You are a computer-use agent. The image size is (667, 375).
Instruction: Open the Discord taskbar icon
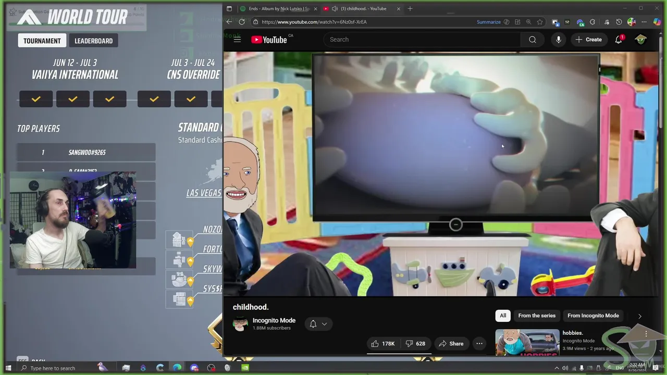(194, 368)
